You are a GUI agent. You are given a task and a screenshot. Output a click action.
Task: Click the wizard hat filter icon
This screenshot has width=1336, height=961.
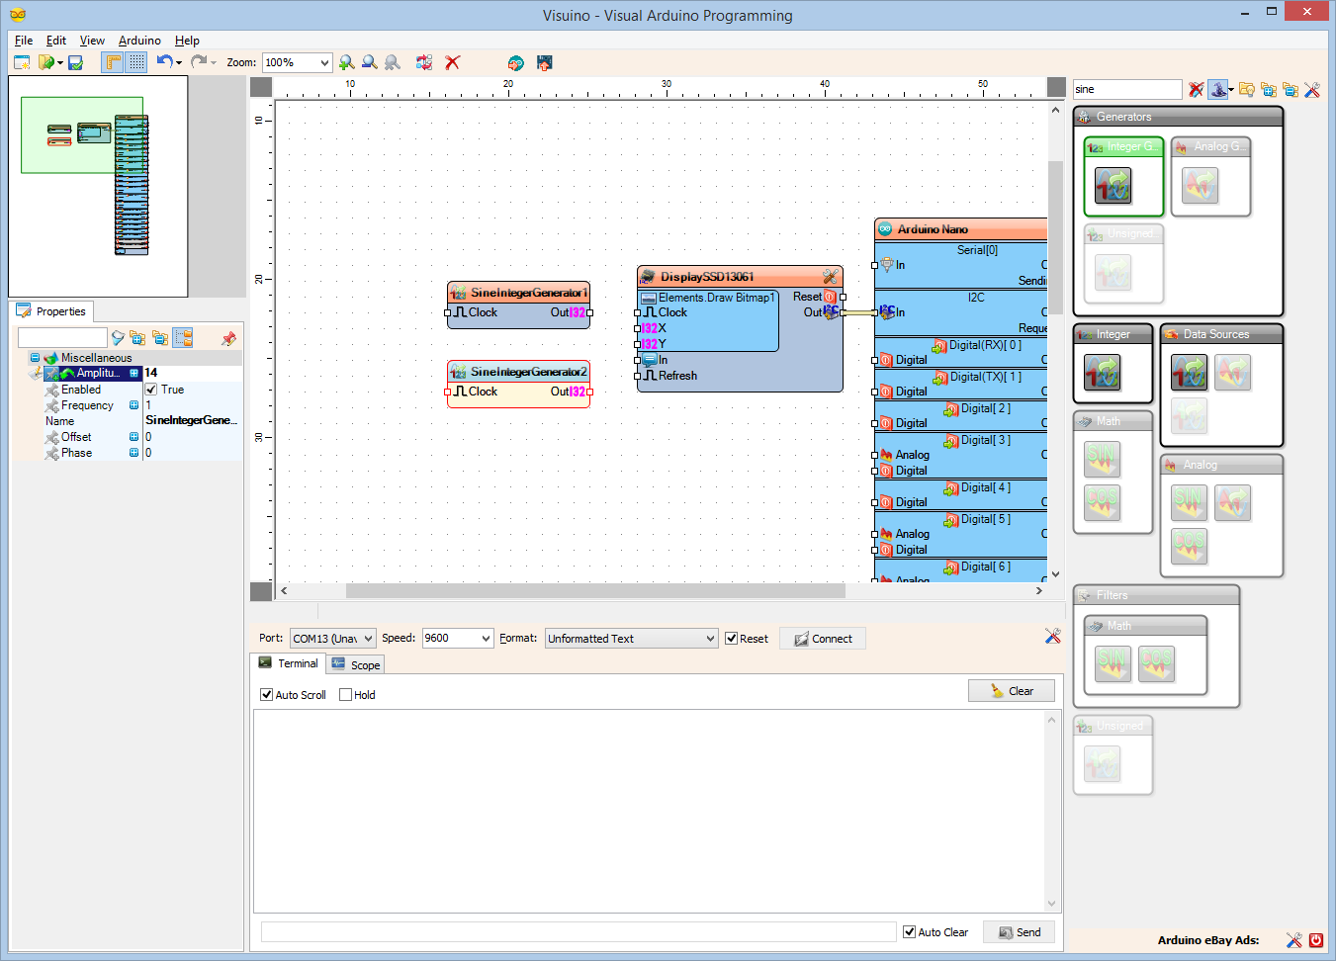coord(1218,90)
